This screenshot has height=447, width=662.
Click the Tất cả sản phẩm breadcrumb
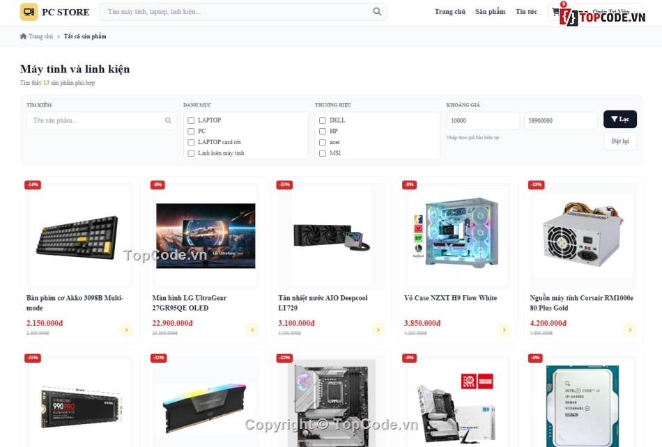(85, 36)
